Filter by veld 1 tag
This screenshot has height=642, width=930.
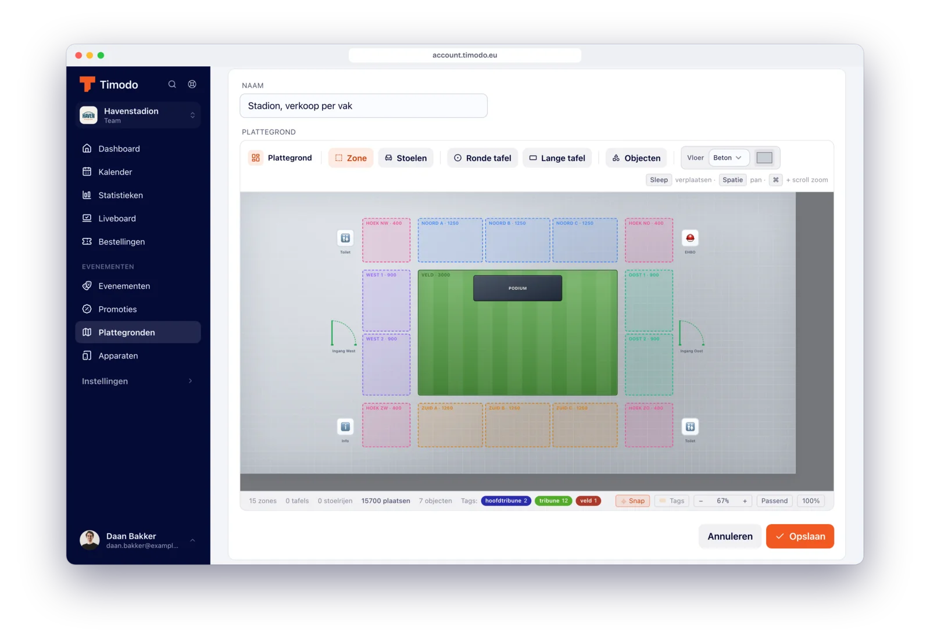click(588, 501)
